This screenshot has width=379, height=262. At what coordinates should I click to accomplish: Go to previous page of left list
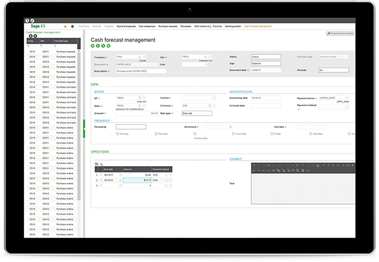point(31,36)
